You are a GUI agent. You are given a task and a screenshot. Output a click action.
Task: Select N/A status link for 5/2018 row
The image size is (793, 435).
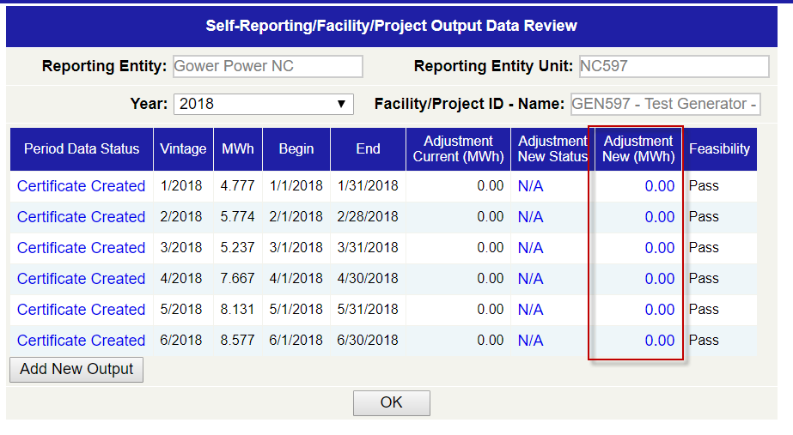pos(530,310)
